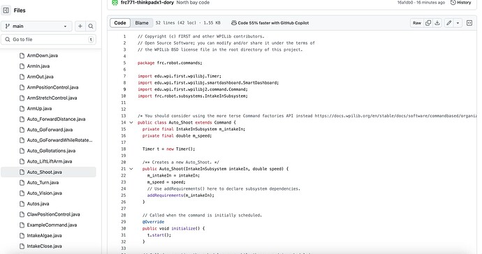Open Auto_GoForward.java file
The width and height of the screenshot is (482, 254).
click(x=50, y=130)
